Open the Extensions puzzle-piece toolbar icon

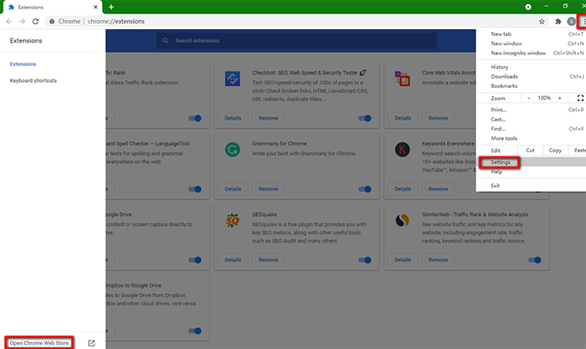557,21
